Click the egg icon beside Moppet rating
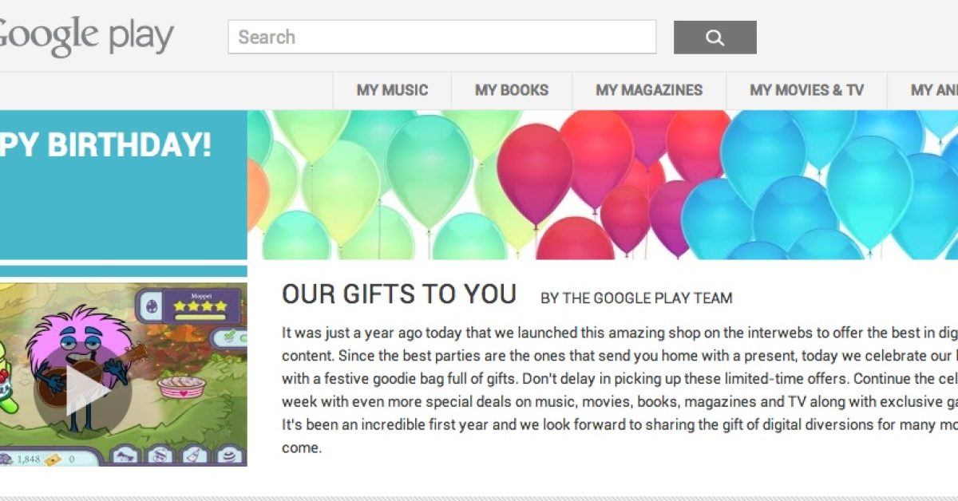The image size is (958, 501). [x=151, y=306]
